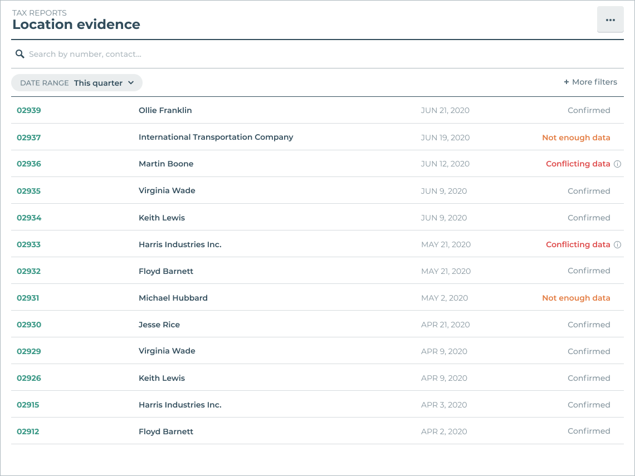Open record 02930

(x=29, y=325)
